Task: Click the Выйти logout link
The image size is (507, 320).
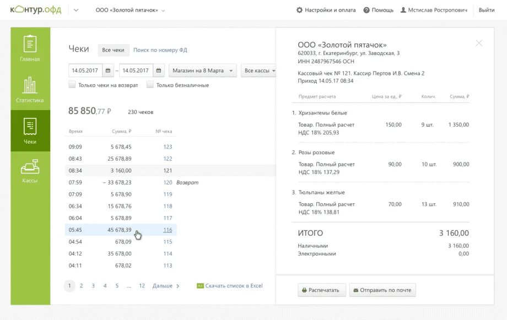Action: tap(486, 10)
